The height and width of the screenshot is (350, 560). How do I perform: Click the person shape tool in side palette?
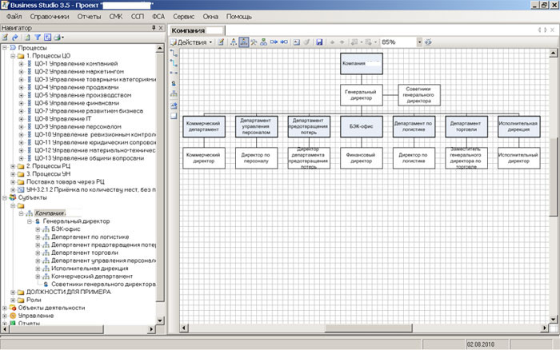174,83
